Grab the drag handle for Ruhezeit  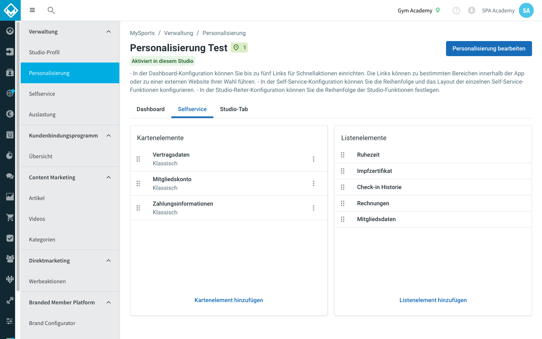343,155
